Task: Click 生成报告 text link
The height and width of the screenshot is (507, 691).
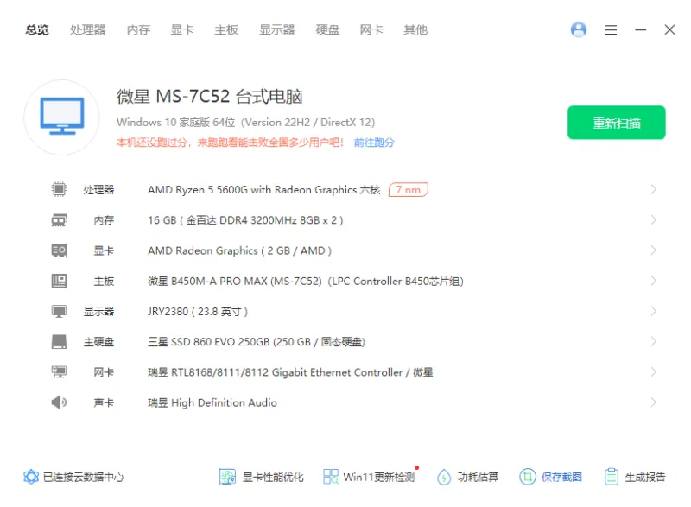Action: pos(645,477)
